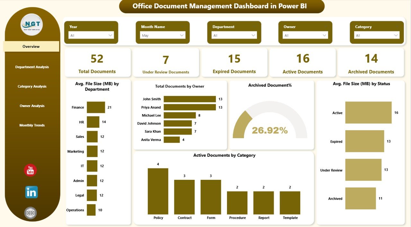Click the NGT logo at the top

click(x=31, y=25)
